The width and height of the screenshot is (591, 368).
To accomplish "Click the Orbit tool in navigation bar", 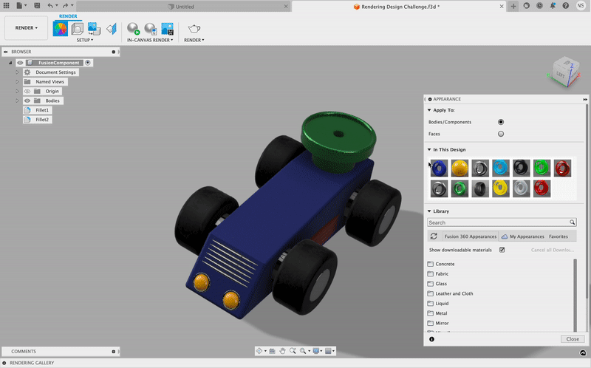I will pos(259,351).
